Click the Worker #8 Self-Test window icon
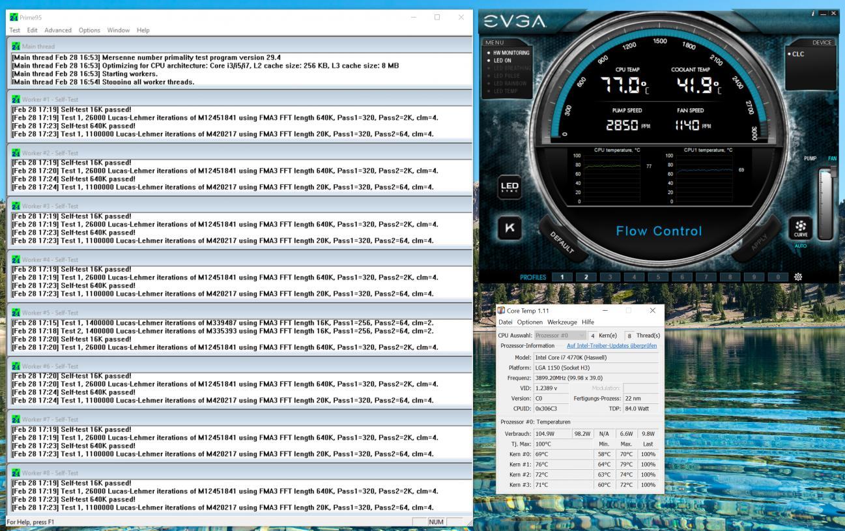The image size is (845, 531). (x=16, y=473)
